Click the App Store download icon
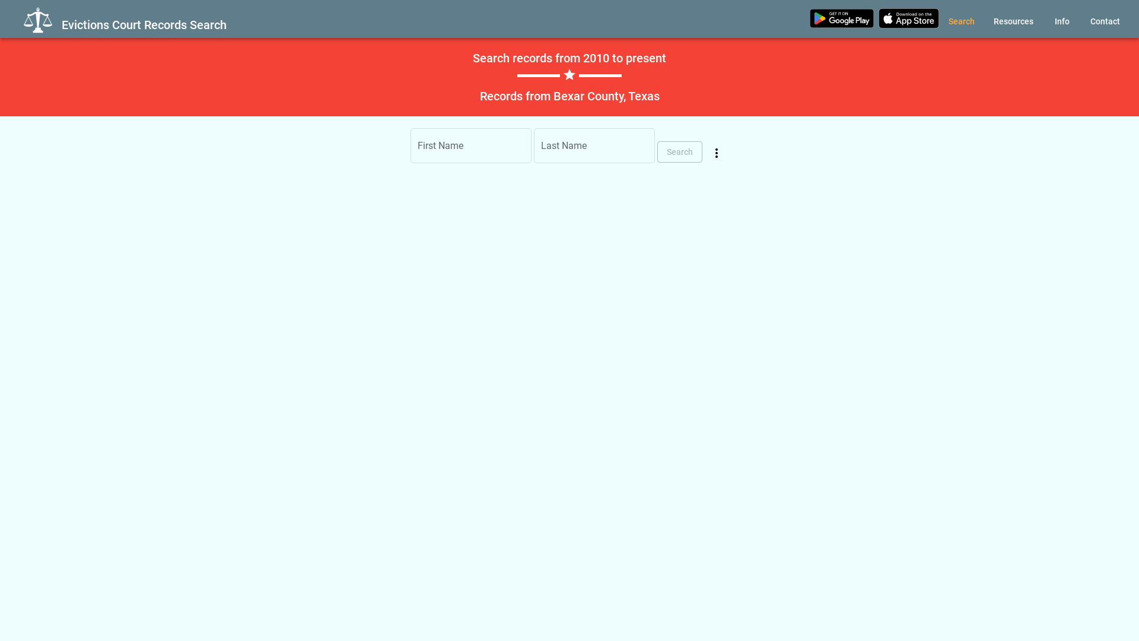The height and width of the screenshot is (641, 1139). [908, 18]
